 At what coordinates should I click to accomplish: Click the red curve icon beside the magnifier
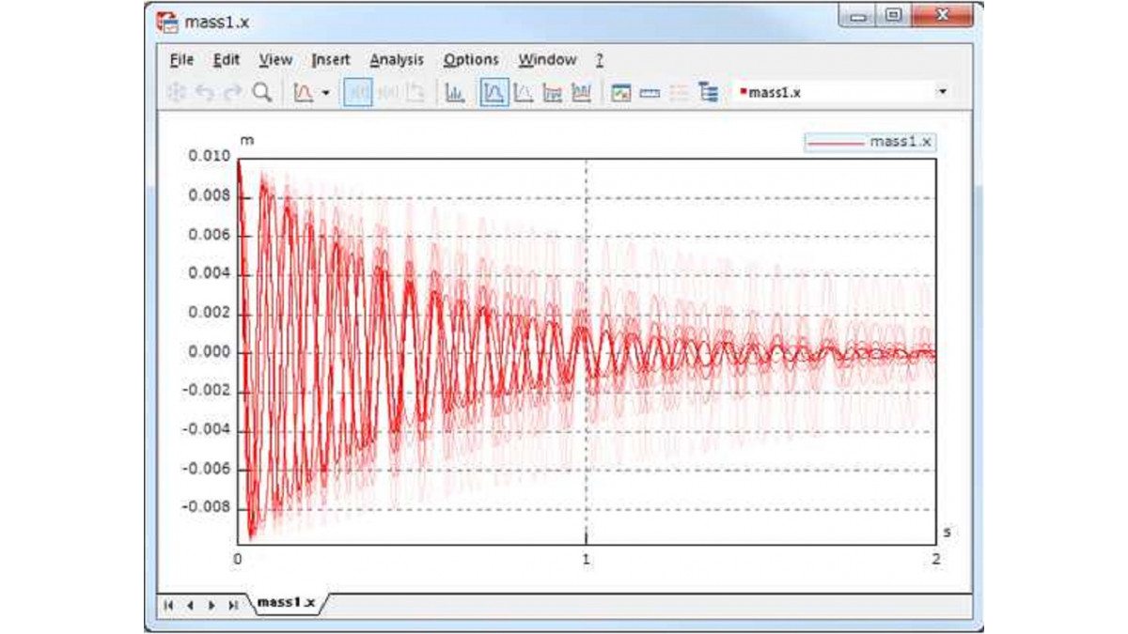coord(303,92)
